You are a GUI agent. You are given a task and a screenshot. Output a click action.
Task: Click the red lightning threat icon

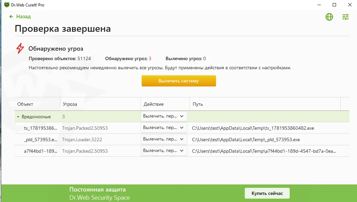coord(20,48)
